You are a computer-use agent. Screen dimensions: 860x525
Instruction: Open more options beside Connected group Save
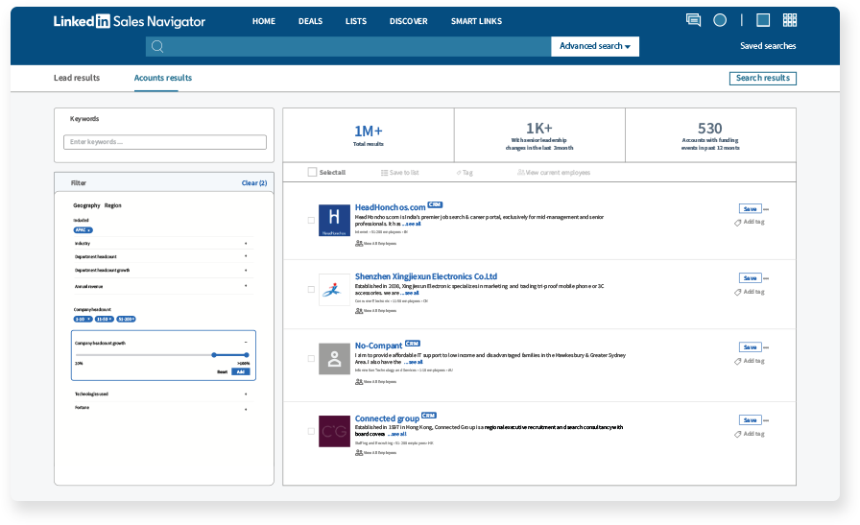[x=766, y=420]
